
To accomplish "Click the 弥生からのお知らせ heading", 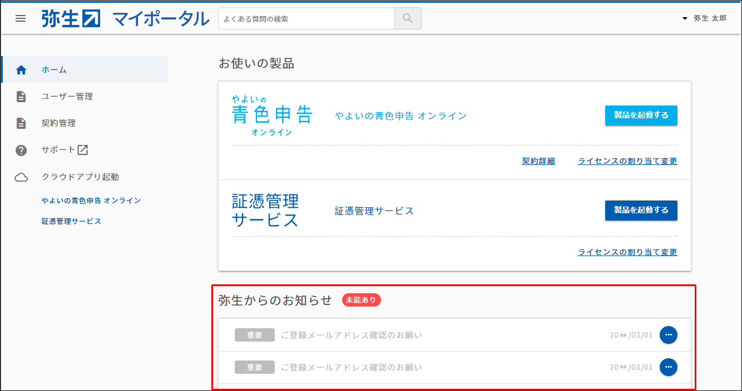I will (x=275, y=300).
